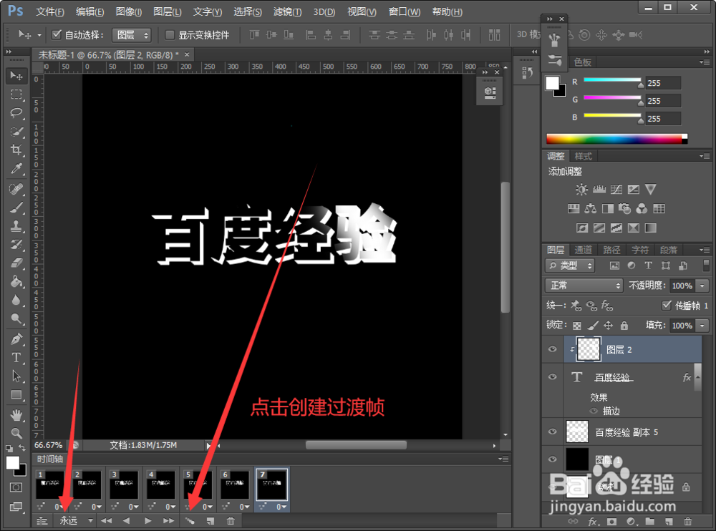Select the Horizontal Type tool
The image size is (716, 531).
click(16, 358)
